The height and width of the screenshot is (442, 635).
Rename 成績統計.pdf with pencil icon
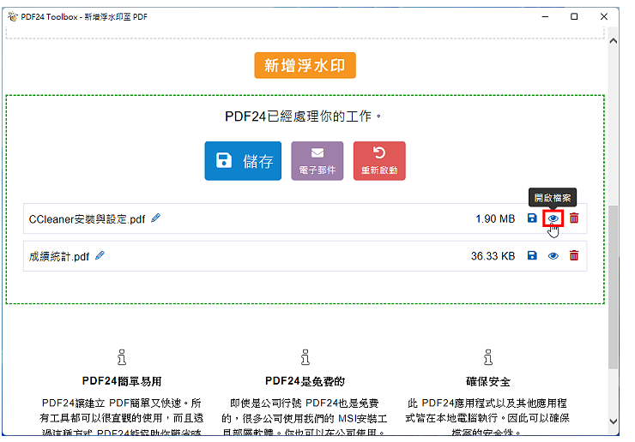(100, 255)
